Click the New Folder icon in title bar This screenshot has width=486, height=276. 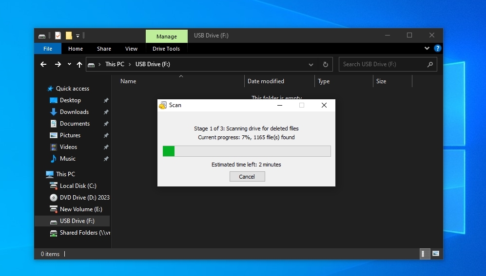pos(69,36)
